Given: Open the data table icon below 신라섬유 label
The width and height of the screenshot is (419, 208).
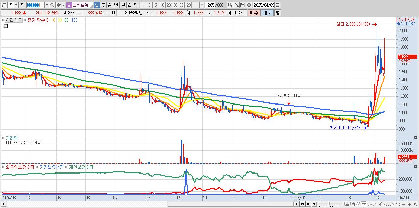Looking at the screenshot, I should pos(5,26).
